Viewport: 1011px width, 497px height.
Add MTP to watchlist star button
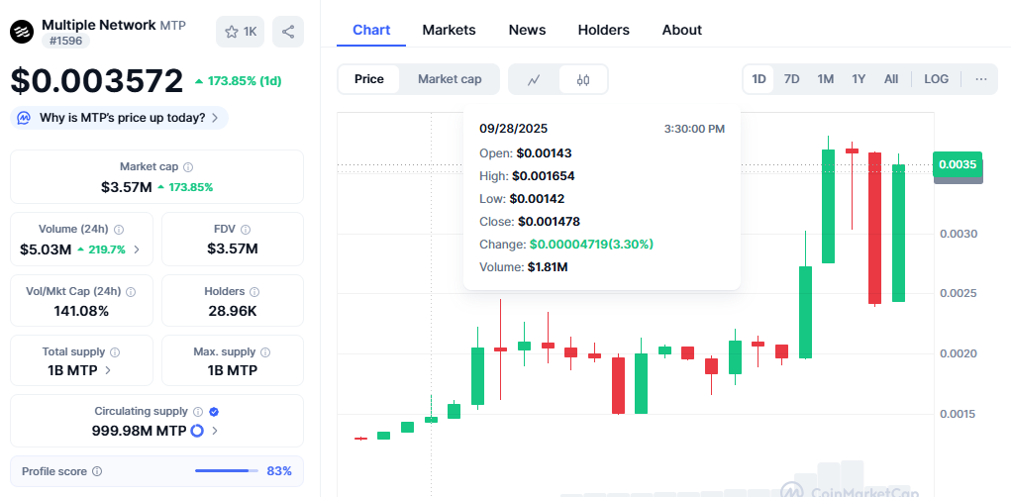241,32
